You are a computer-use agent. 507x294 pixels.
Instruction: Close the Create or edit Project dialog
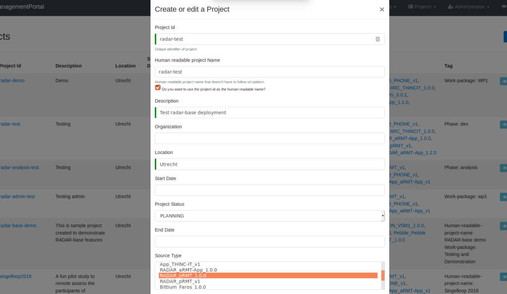(382, 9)
